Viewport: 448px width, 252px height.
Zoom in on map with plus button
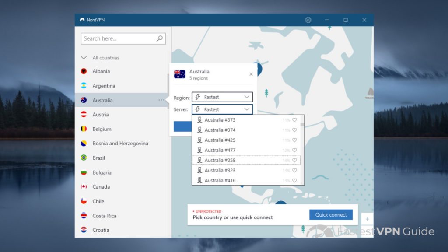[x=367, y=219]
